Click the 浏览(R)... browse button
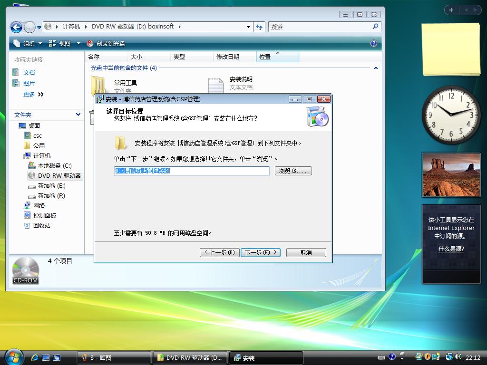 293,171
